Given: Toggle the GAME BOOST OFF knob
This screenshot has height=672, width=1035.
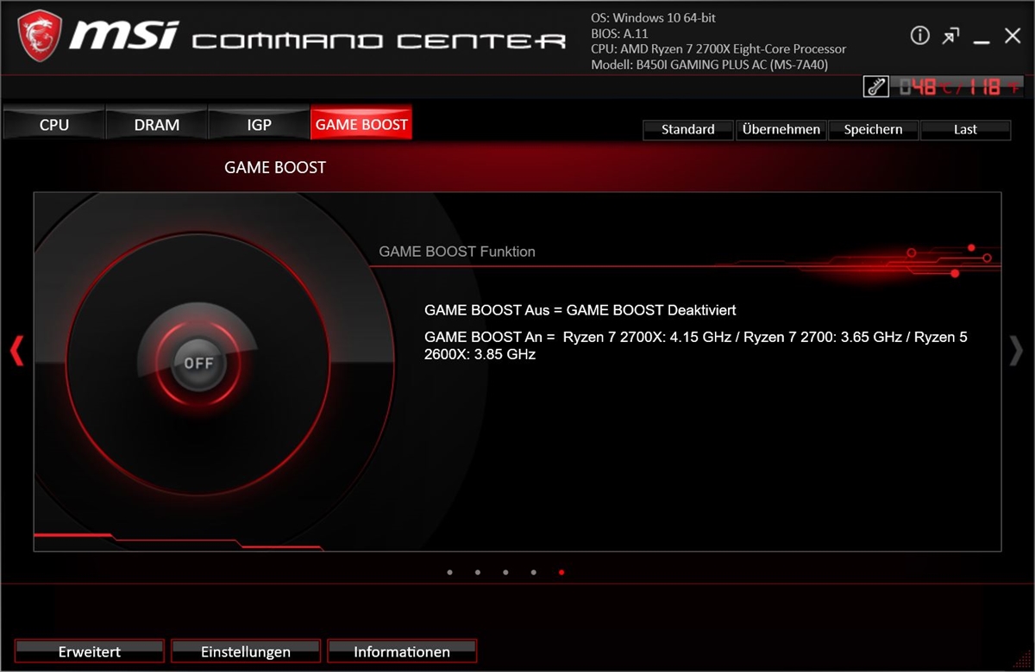Looking at the screenshot, I should (198, 363).
